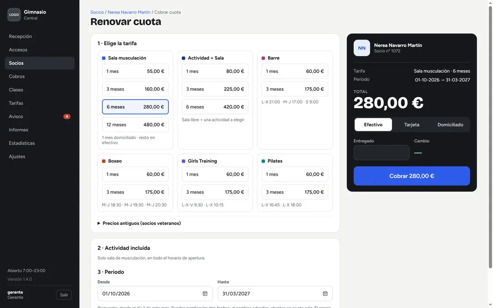Switch payment method to Efectivo
This screenshot has height=308, width=493.
[373, 125]
